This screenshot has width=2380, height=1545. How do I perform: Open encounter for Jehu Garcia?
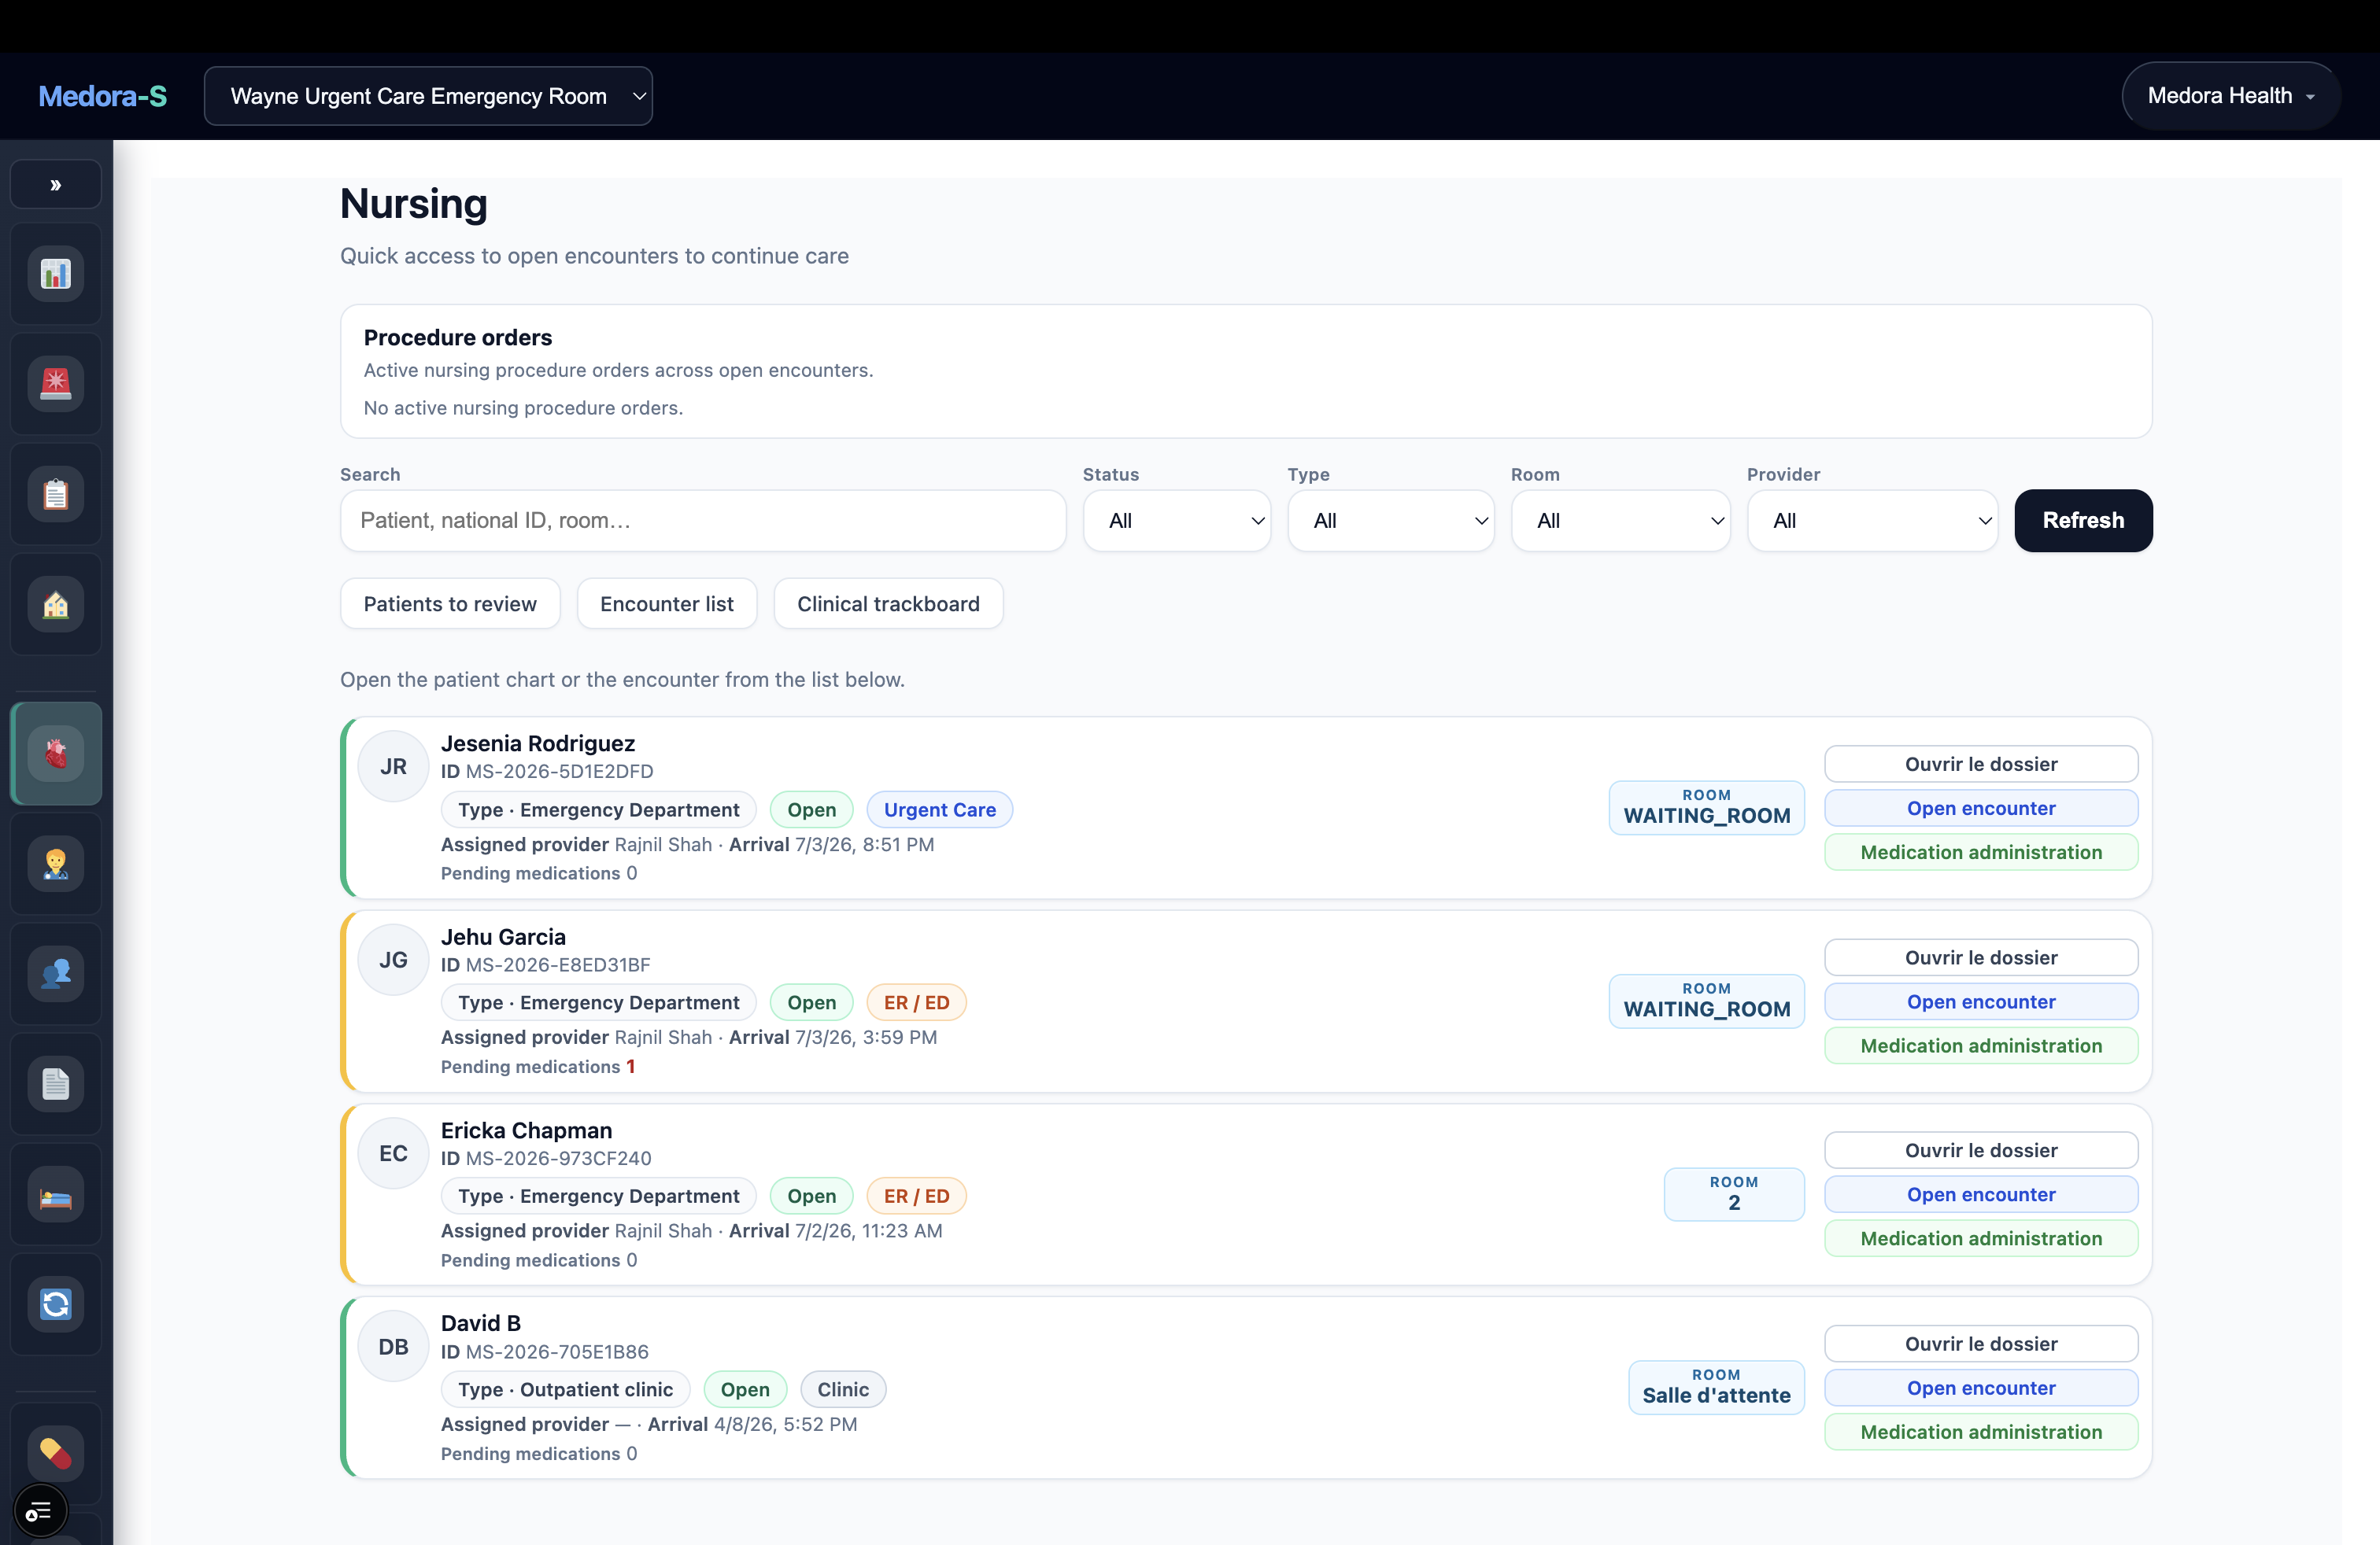1981,1001
